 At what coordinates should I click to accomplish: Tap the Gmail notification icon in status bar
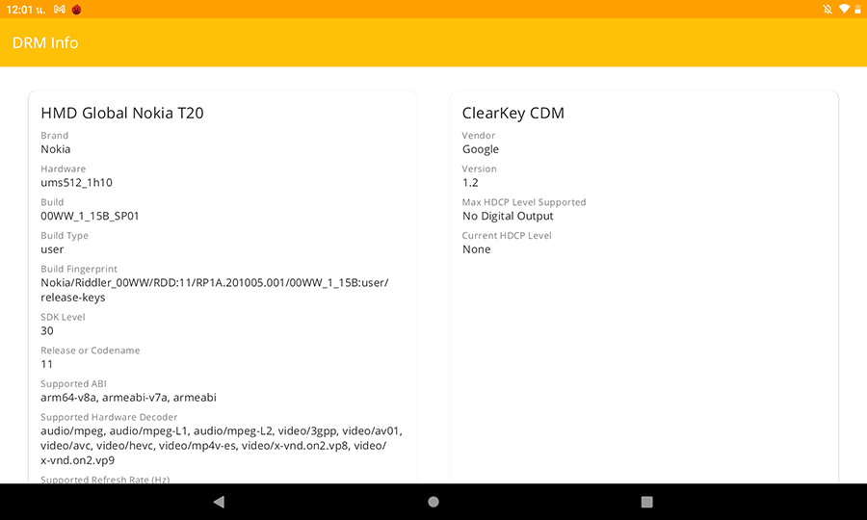(x=59, y=9)
